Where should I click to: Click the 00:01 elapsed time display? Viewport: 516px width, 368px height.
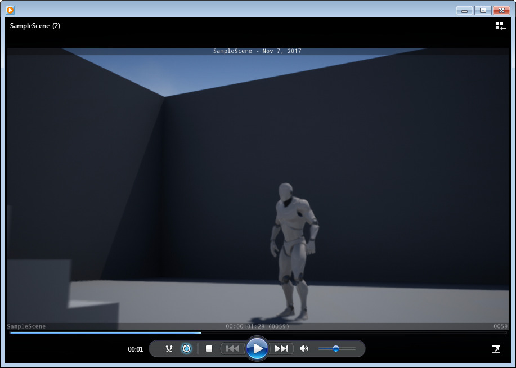(x=136, y=349)
